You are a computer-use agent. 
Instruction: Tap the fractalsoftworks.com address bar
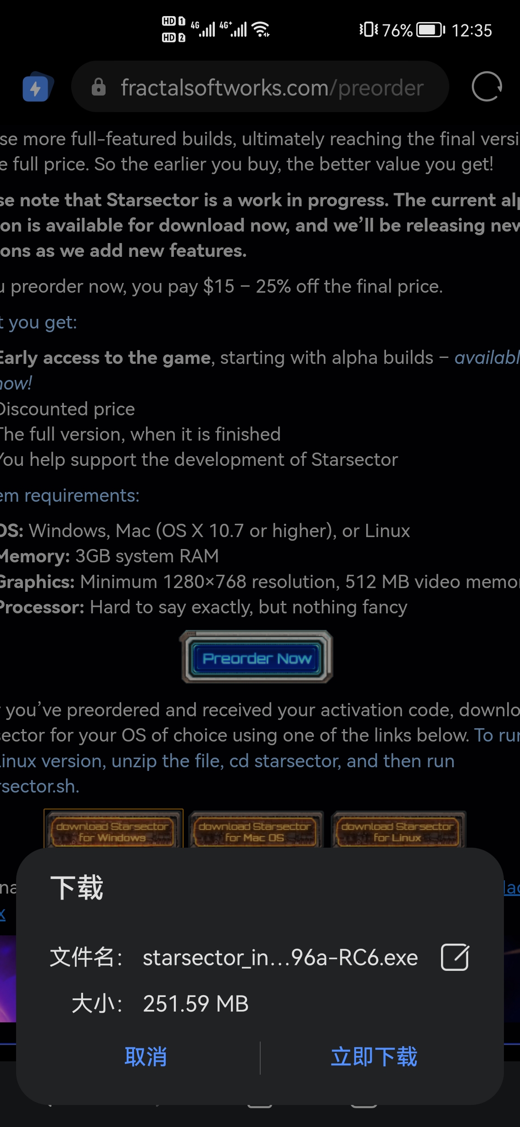coord(272,87)
